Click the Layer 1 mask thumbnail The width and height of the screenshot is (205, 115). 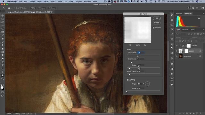[x=186, y=51]
